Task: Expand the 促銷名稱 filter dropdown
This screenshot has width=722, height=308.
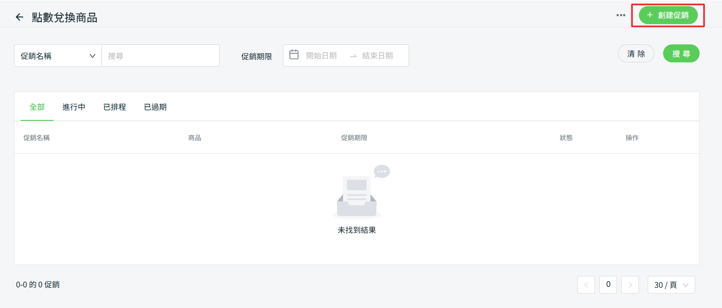Action: (58, 56)
